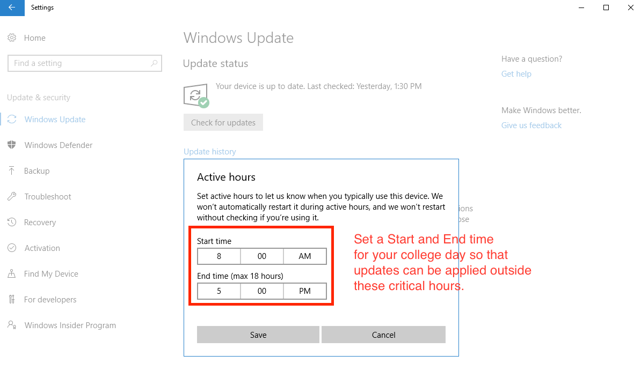This screenshot has height=378, width=641.
Task: Click Check for updates button
Action: click(x=223, y=122)
